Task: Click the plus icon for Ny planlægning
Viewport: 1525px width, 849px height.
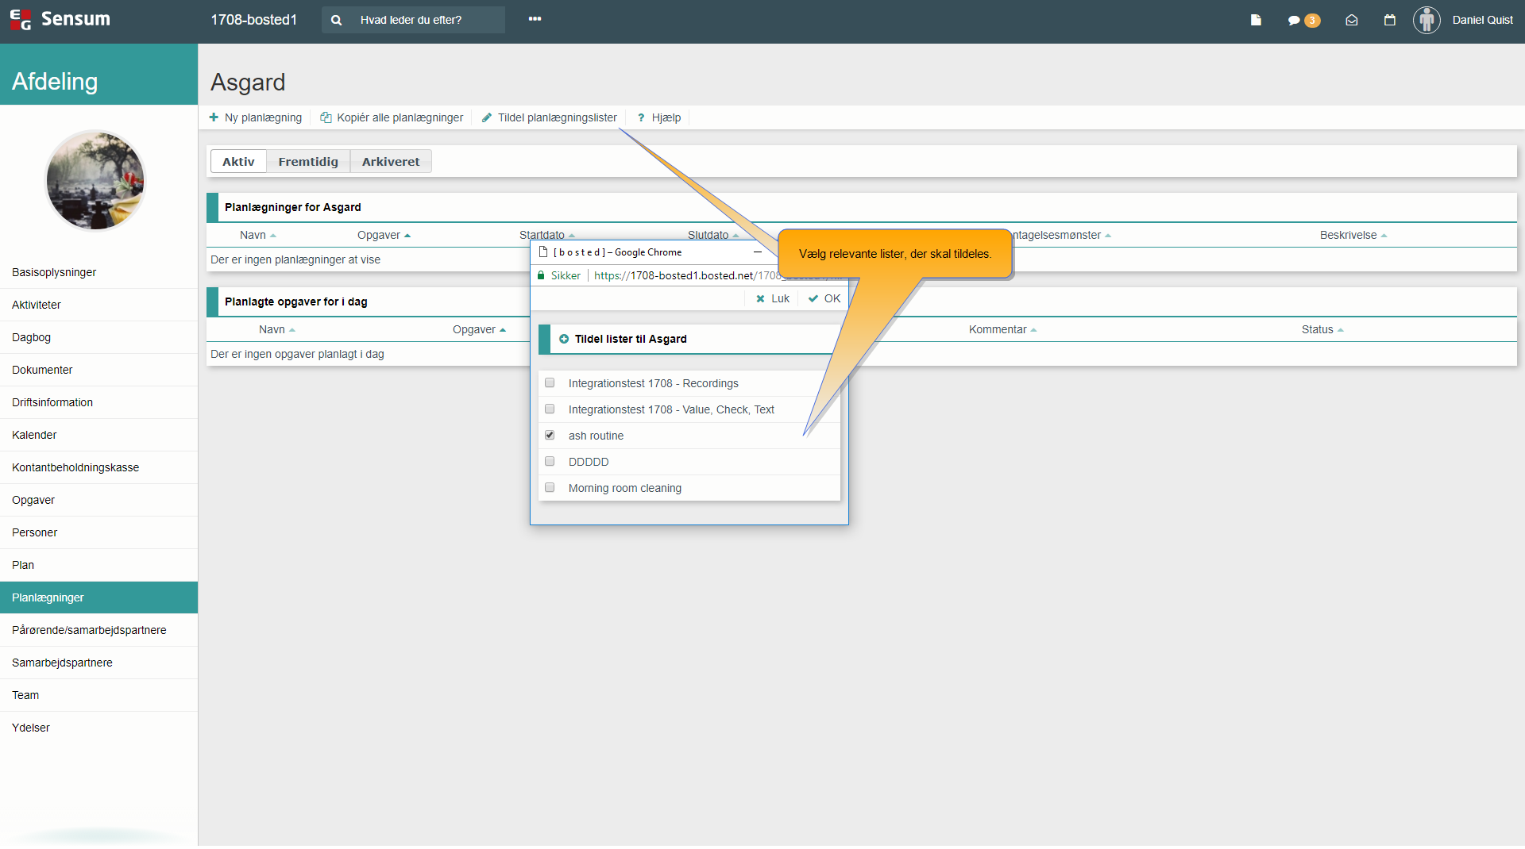Action: click(214, 117)
